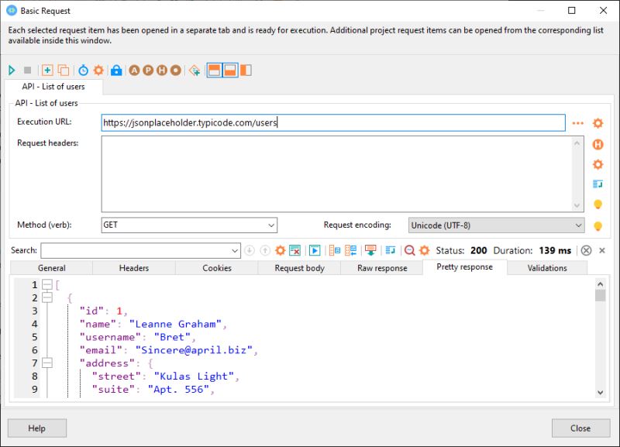Click the response toolbar blue lines icon
Viewport: 620px width, 447px height.
[x=391, y=250]
